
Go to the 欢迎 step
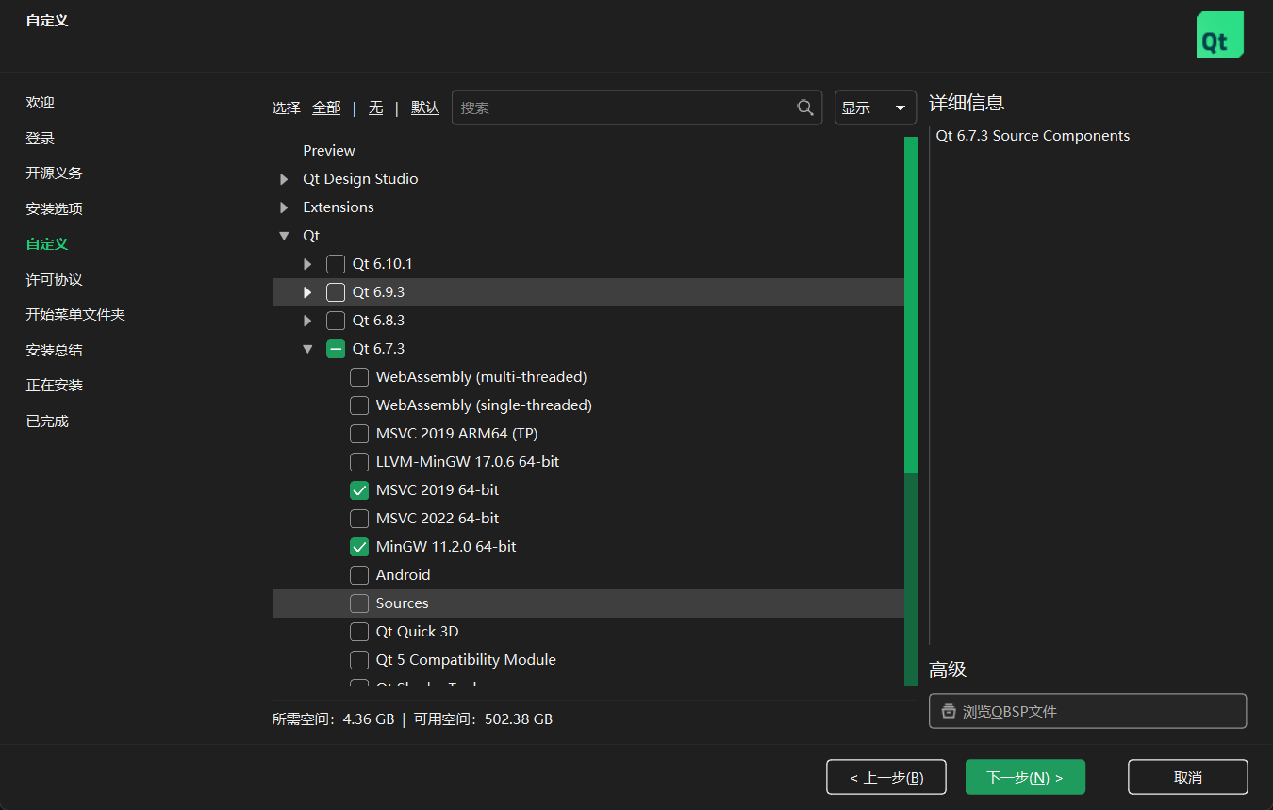[41, 102]
